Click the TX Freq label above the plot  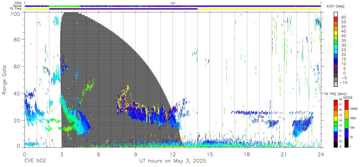click(16, 9)
